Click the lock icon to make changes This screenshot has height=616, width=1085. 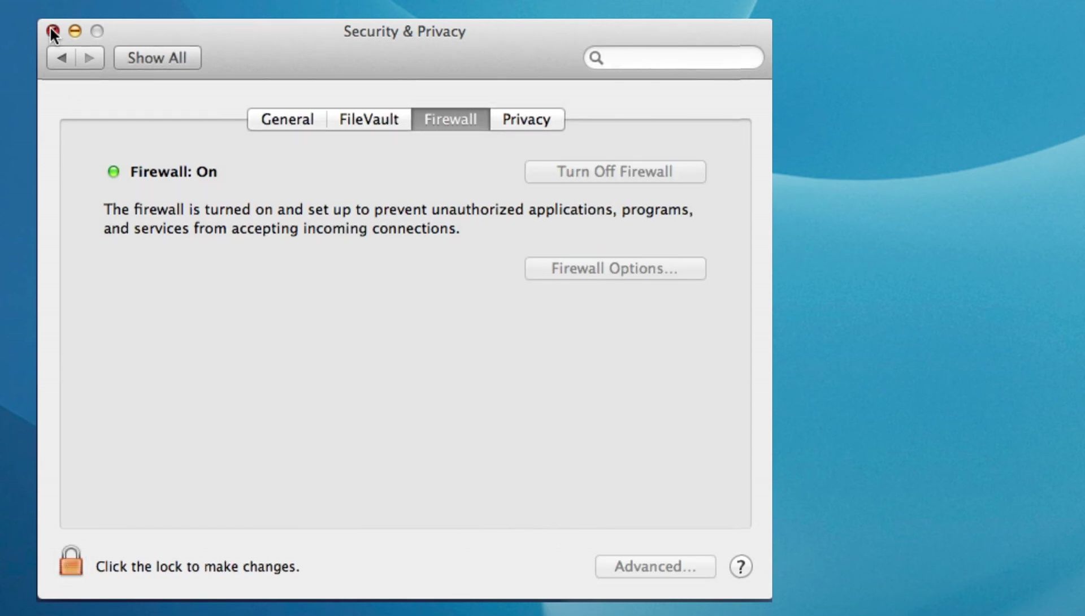click(71, 561)
